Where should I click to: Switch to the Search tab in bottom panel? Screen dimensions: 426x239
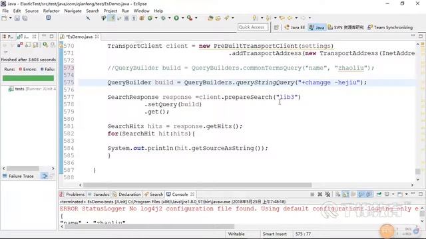(x=154, y=195)
